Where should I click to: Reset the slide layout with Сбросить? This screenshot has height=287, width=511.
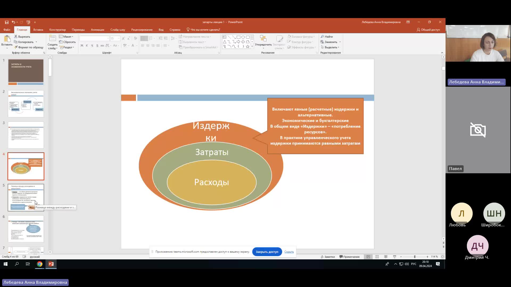tap(67, 42)
